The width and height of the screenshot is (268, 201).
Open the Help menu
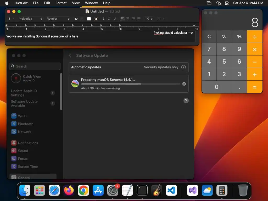107,3
